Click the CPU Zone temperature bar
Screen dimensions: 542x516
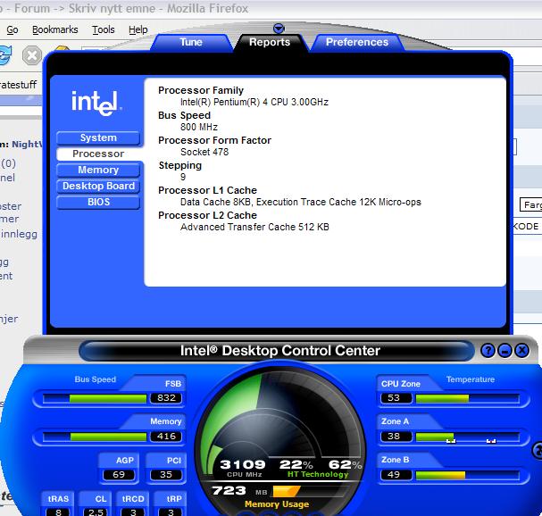click(x=467, y=399)
